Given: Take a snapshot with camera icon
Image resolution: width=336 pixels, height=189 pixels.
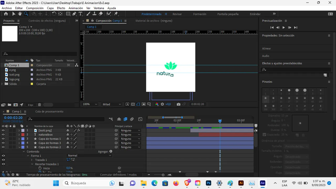Looking at the screenshot, I should click(x=178, y=104).
